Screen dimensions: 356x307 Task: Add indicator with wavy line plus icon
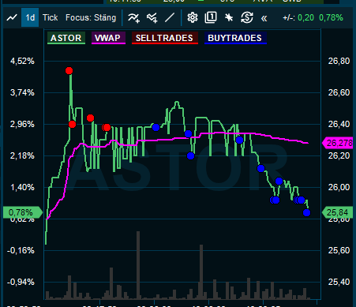[x=133, y=18]
